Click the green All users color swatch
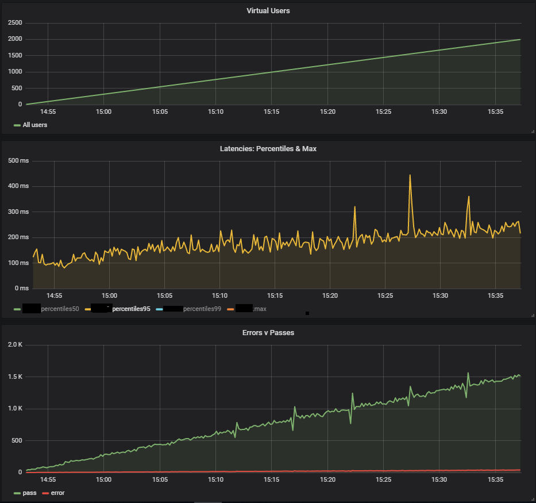Viewport: 536px width, 503px height. 17,125
